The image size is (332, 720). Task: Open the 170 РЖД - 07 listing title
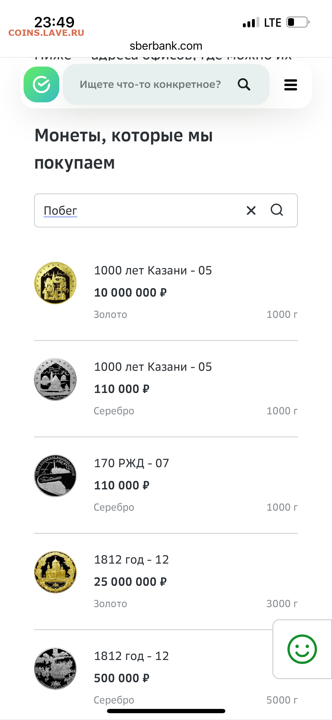point(131,463)
